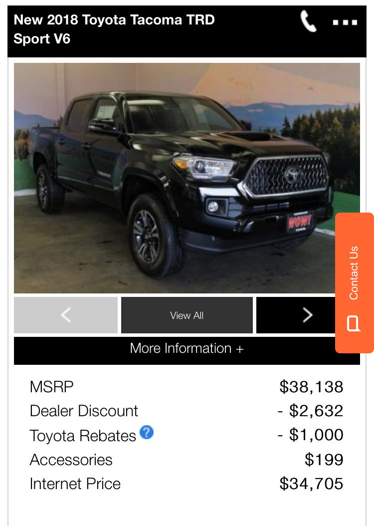Click the $38,138 MSRP amount

pos(311,387)
